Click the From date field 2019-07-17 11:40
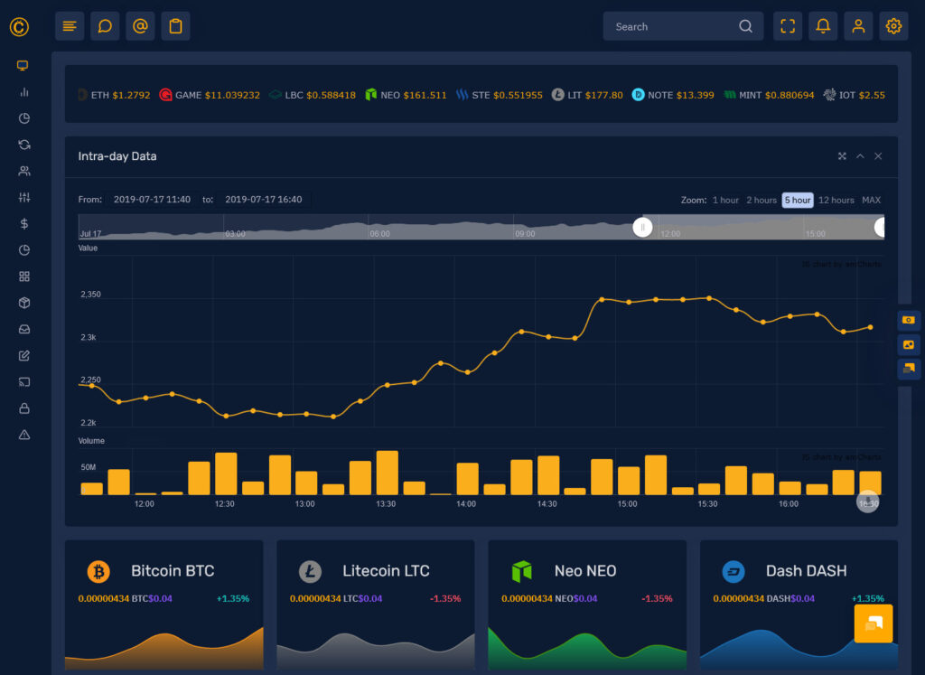925x675 pixels. tap(152, 200)
